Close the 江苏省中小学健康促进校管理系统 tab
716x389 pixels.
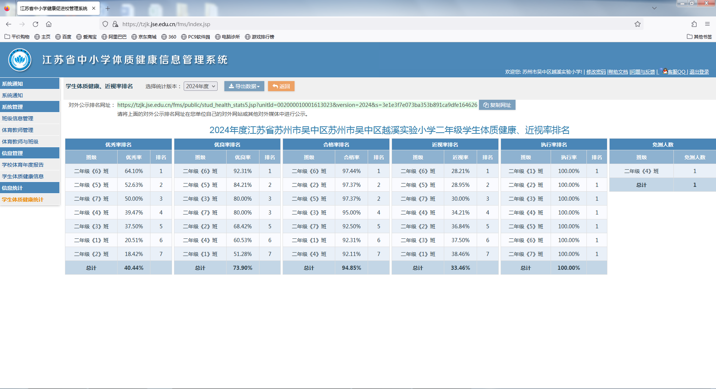[94, 8]
